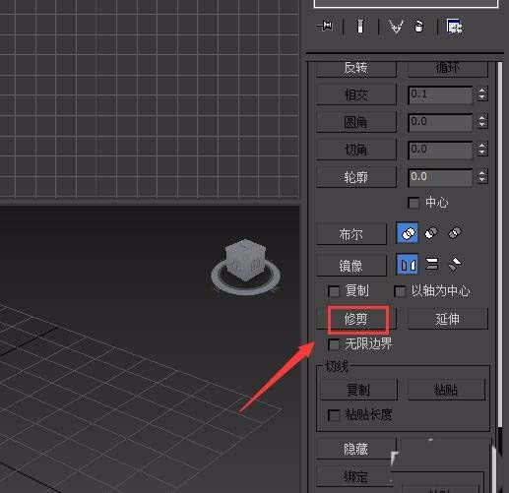Screen dimensions: 509x493
Task: Click the 切角 button
Action: coord(356,150)
